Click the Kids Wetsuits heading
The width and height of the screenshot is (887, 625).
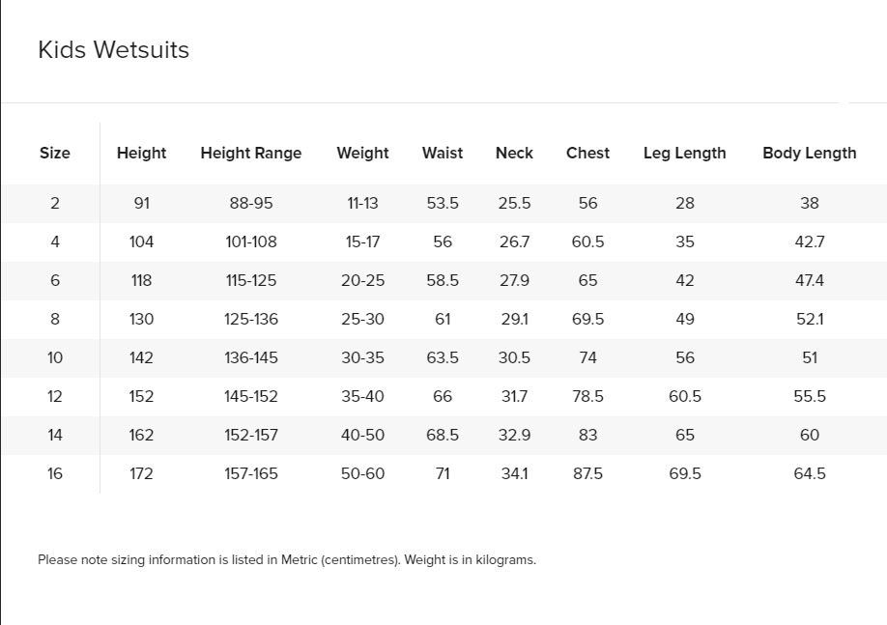point(113,50)
